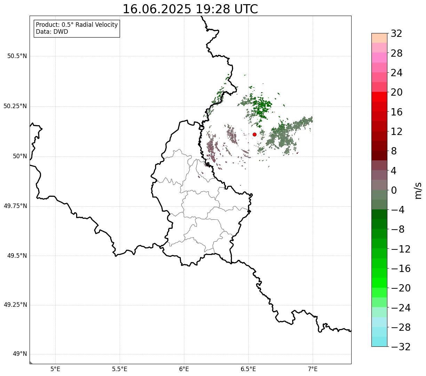The image size is (426, 376).
Task: Select the 'Data: DWD' text
Action: (52, 32)
